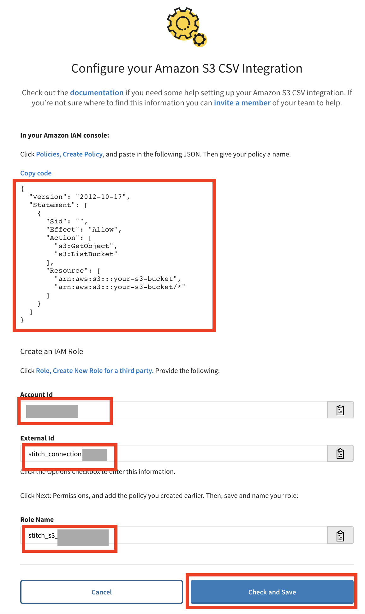Click the "In your Amazon IAM console:" text

click(x=65, y=135)
